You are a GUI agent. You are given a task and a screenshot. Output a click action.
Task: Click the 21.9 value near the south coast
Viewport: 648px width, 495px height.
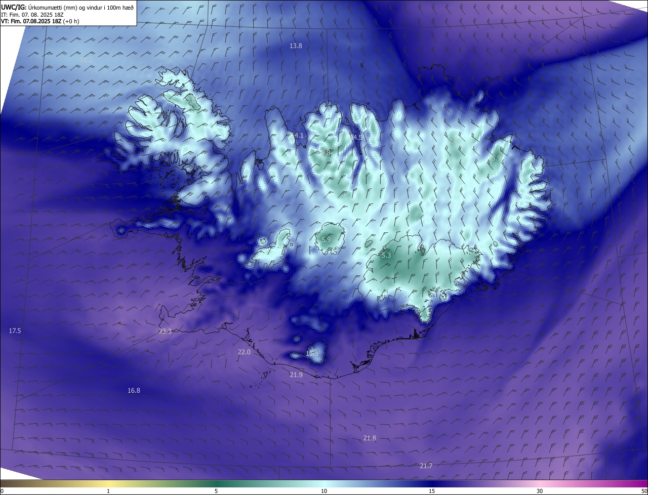point(296,375)
